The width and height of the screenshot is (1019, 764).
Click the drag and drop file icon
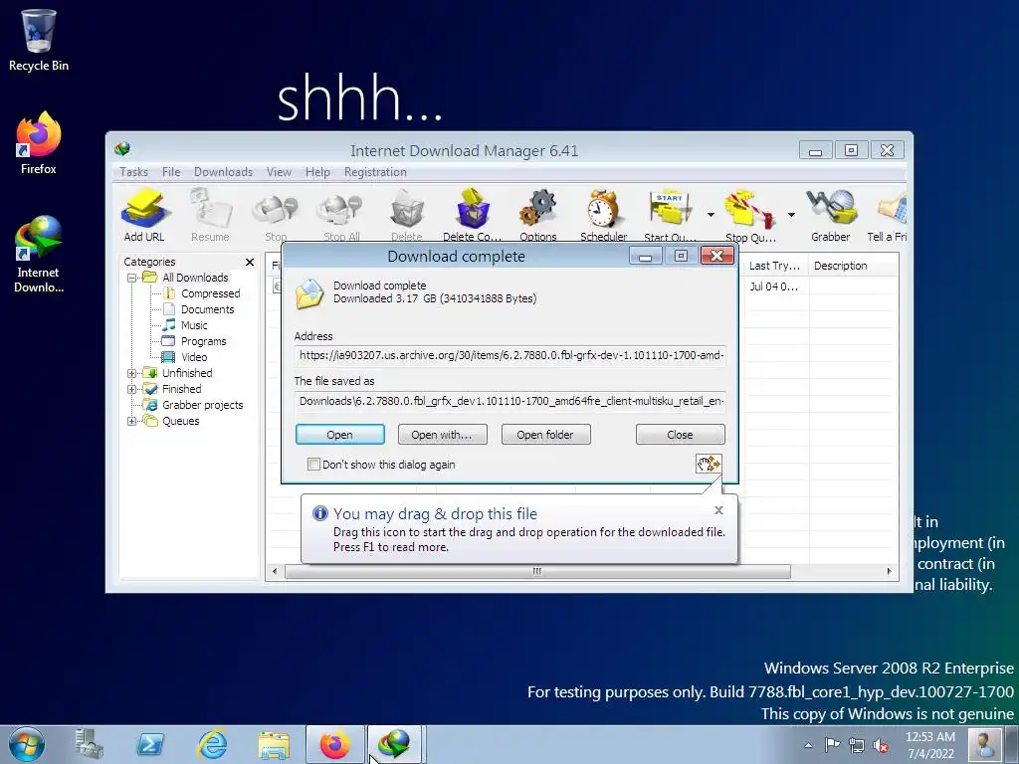[709, 464]
